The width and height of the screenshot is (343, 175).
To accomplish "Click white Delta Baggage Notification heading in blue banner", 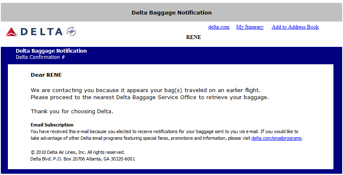I will (51, 51).
